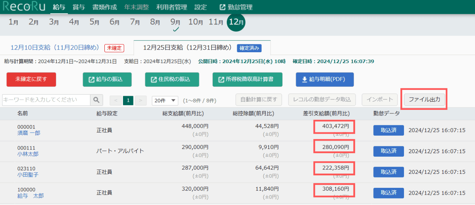475x205 pixels.
Task: Click the インポート button
Action: (x=380, y=99)
